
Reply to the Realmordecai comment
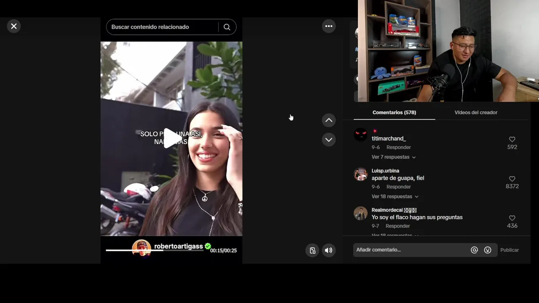(398, 226)
